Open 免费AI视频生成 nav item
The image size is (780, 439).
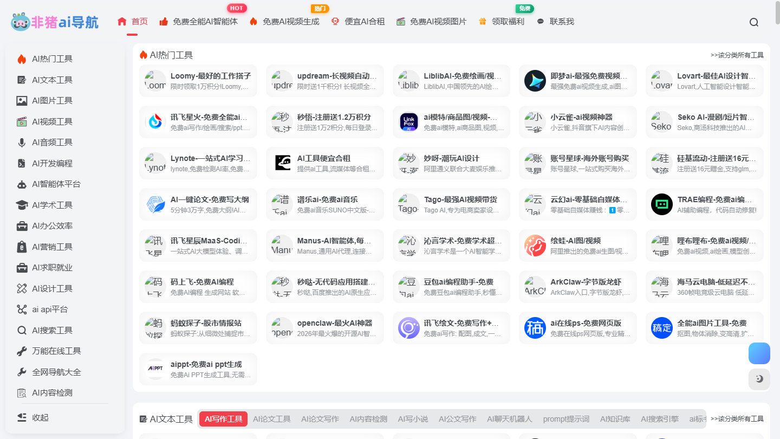tap(284, 22)
